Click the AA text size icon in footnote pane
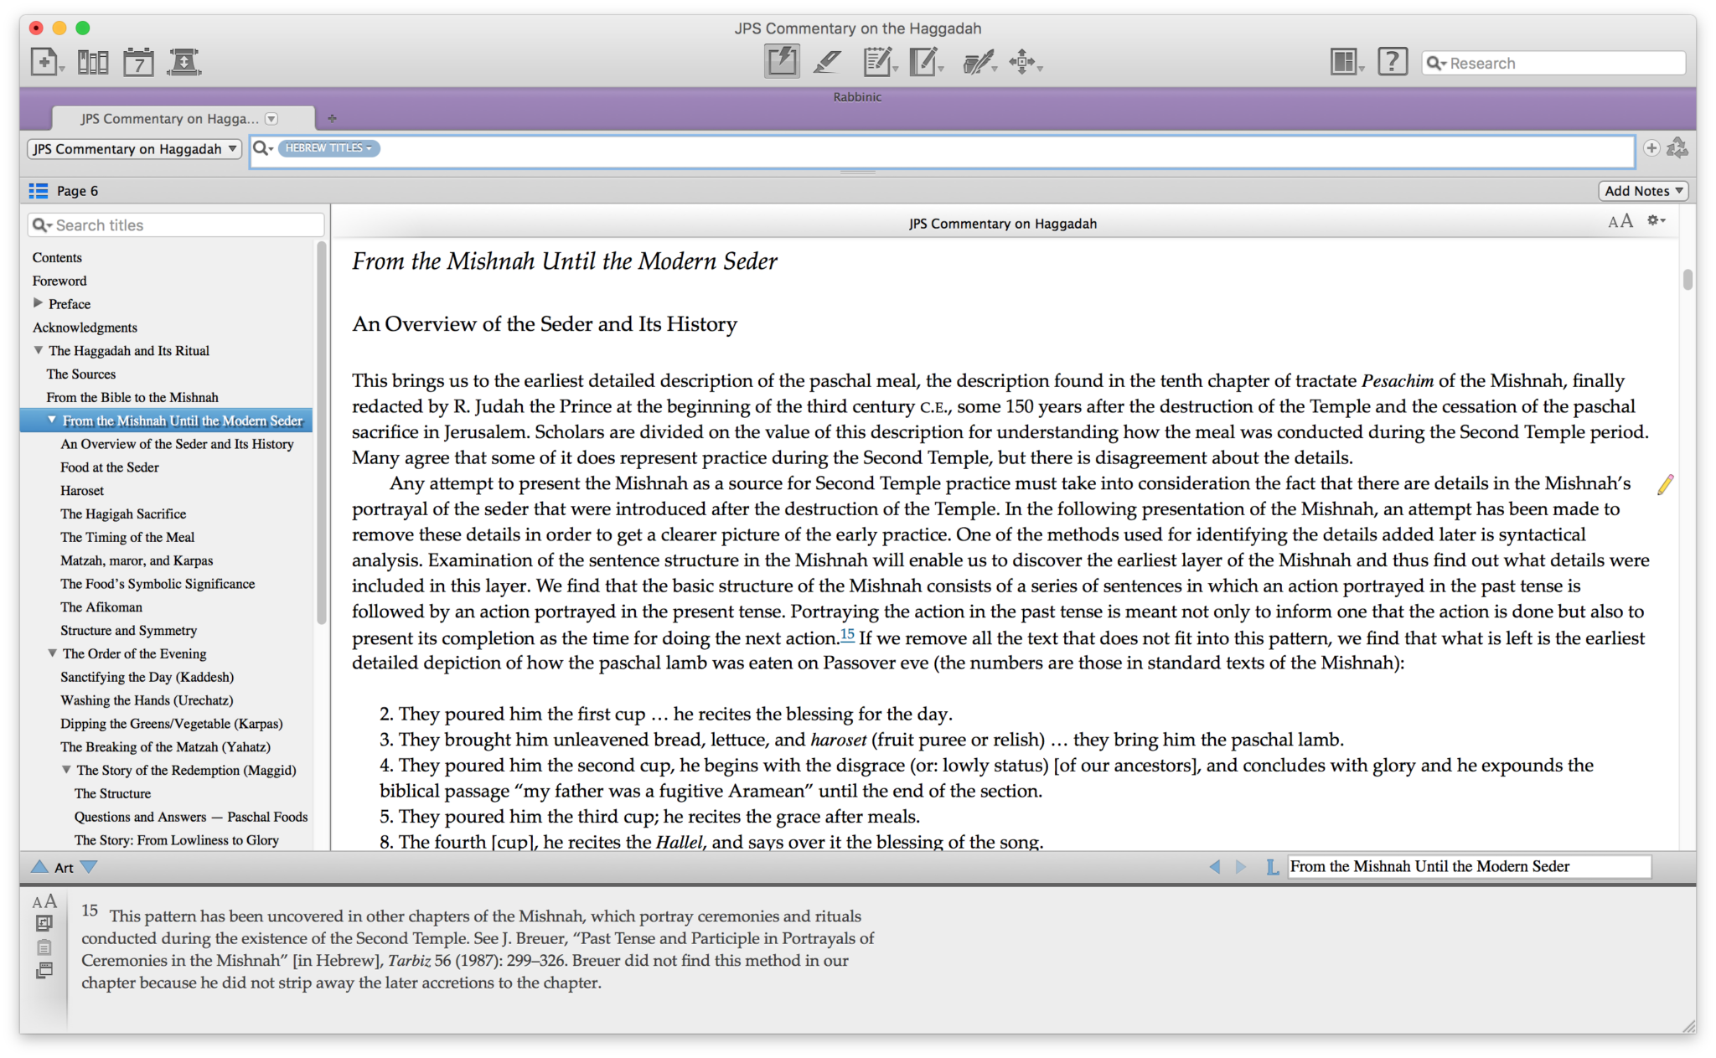The height and width of the screenshot is (1058, 1716). [44, 902]
